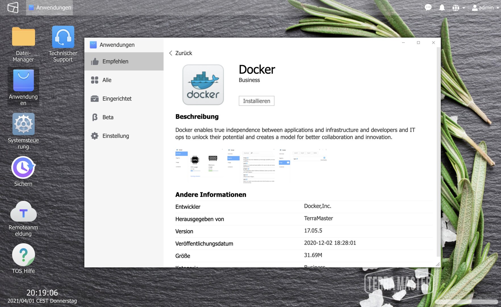Click the Business category under Docker
The image size is (501, 307).
click(x=249, y=80)
